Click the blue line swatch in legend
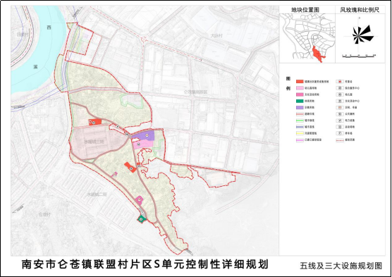Viewport: 392px width, 277px height. 300,127
